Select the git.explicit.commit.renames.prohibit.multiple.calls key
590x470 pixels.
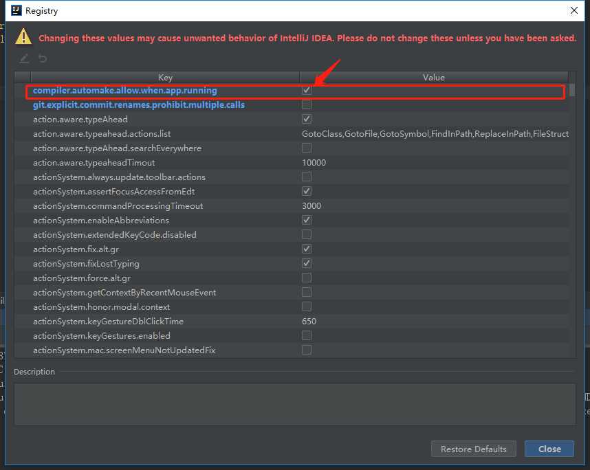pyautogui.click(x=139, y=105)
